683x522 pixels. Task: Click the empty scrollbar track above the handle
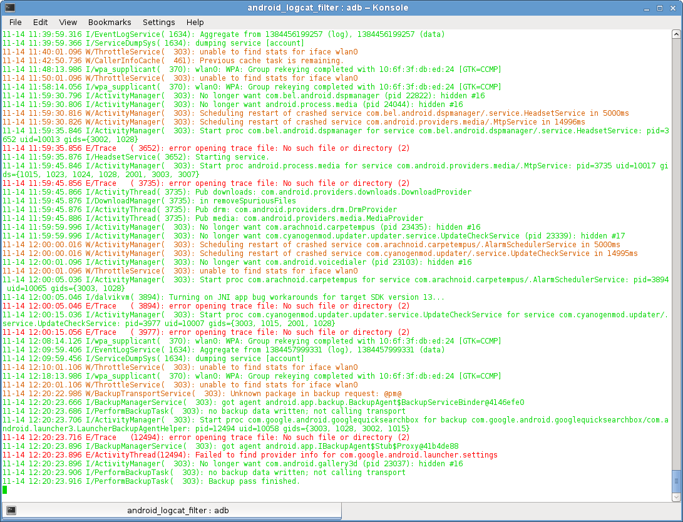[x=675, y=250]
